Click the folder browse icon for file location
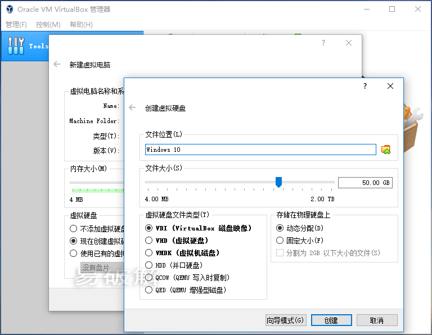The width and height of the screenshot is (432, 335). pos(386,150)
